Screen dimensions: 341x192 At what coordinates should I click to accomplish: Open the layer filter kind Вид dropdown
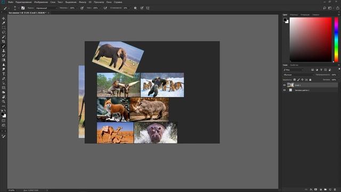293,70
